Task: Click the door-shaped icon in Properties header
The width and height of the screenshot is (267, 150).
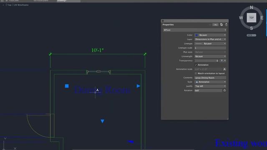Action: click(226, 25)
